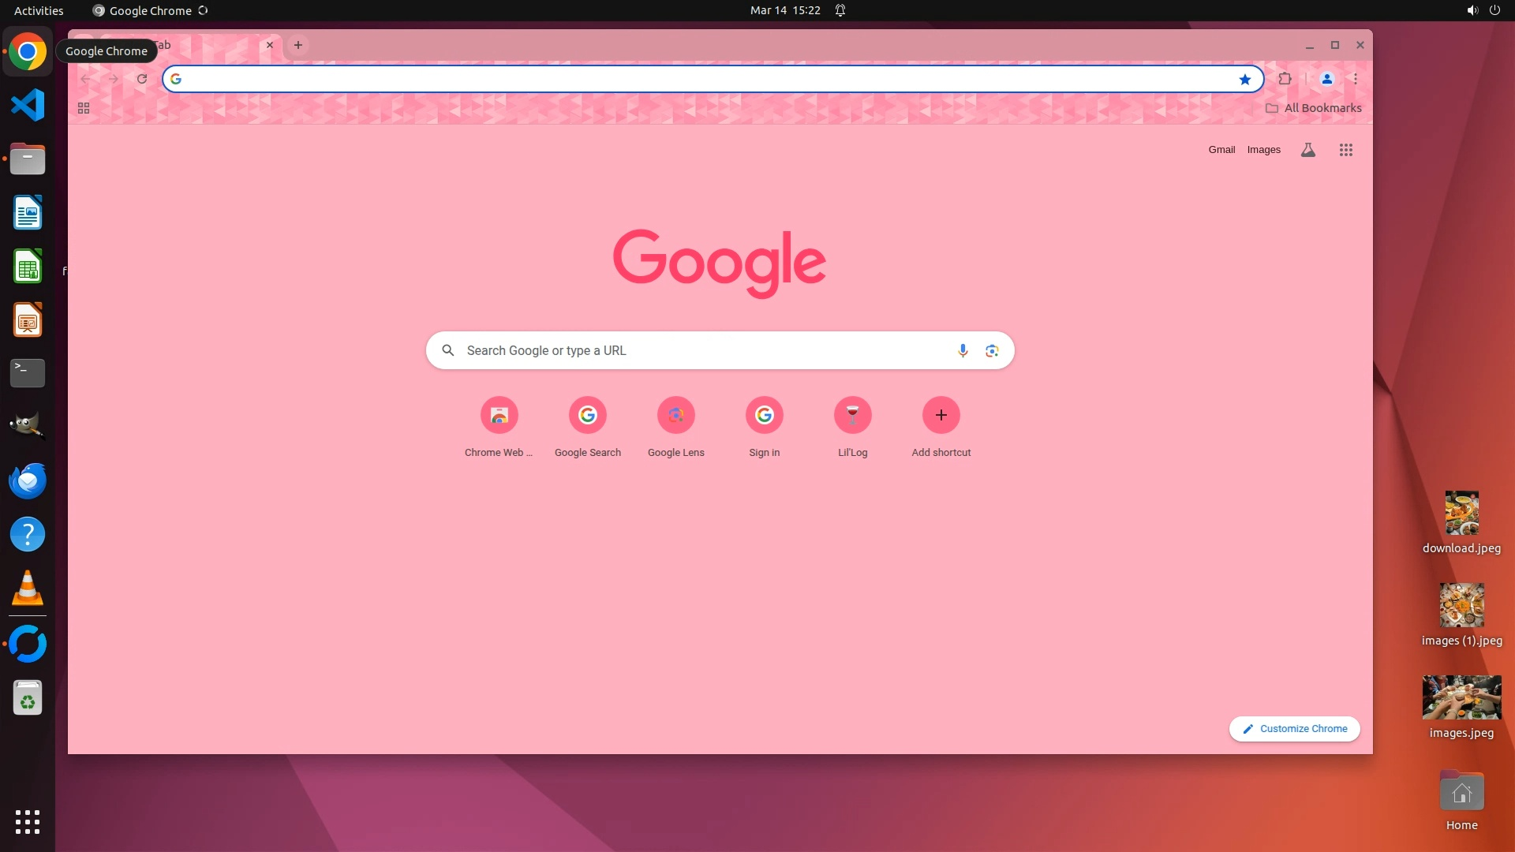Click the voice search microphone icon

pos(963,350)
